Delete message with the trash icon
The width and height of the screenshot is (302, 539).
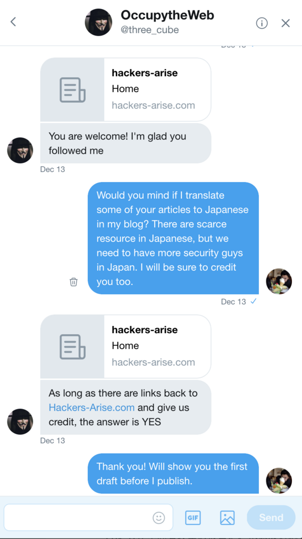(x=74, y=282)
